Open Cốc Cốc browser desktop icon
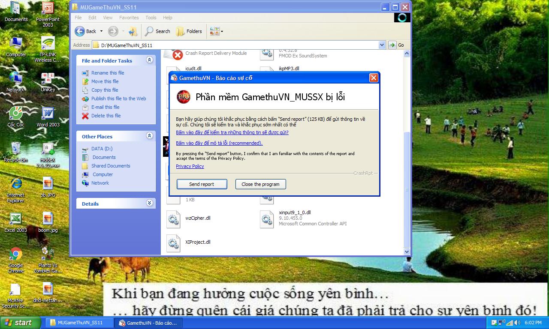549x329 pixels. [16, 114]
